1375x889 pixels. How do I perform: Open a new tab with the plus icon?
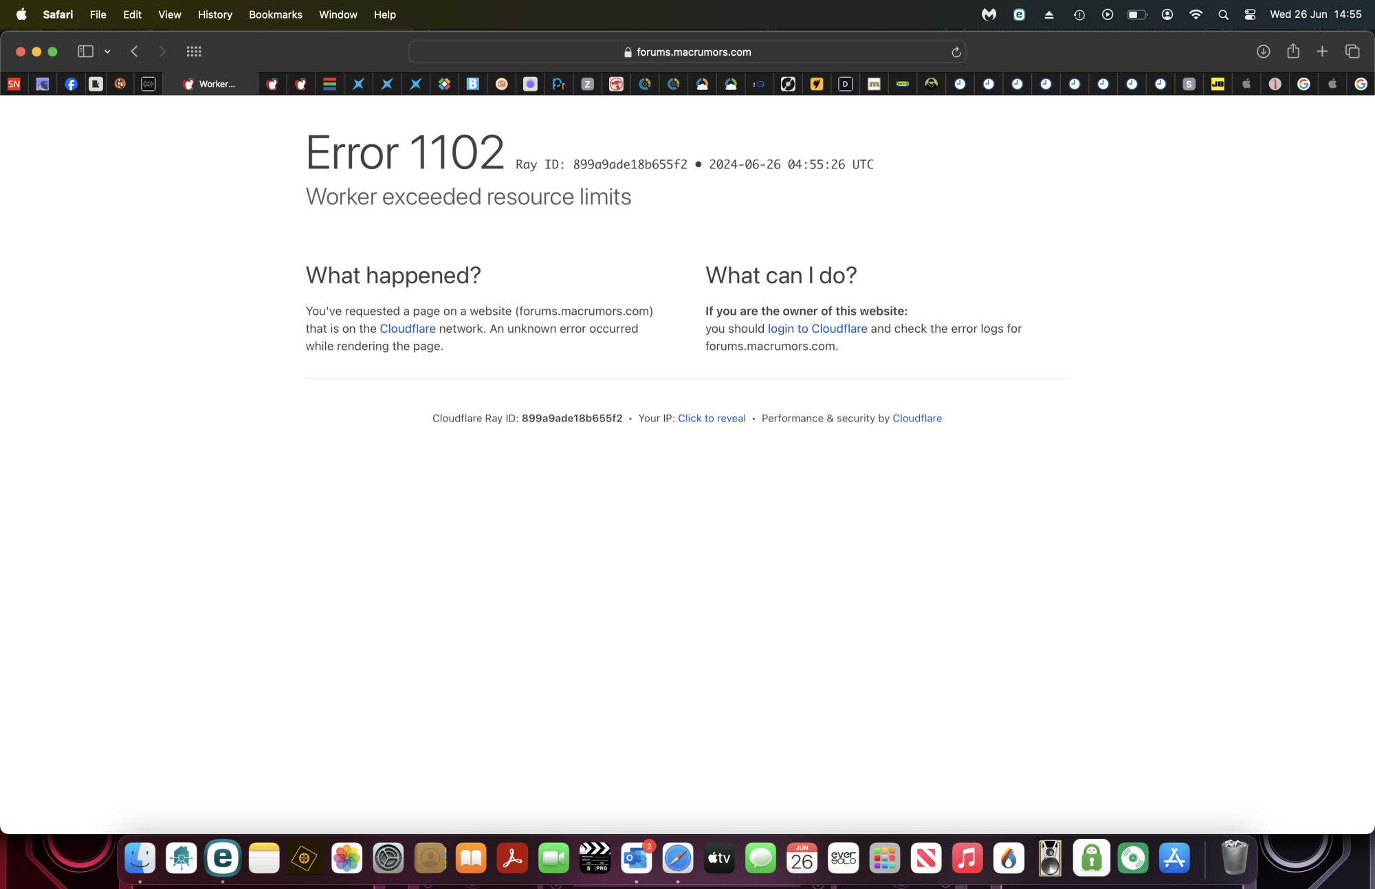pos(1322,52)
